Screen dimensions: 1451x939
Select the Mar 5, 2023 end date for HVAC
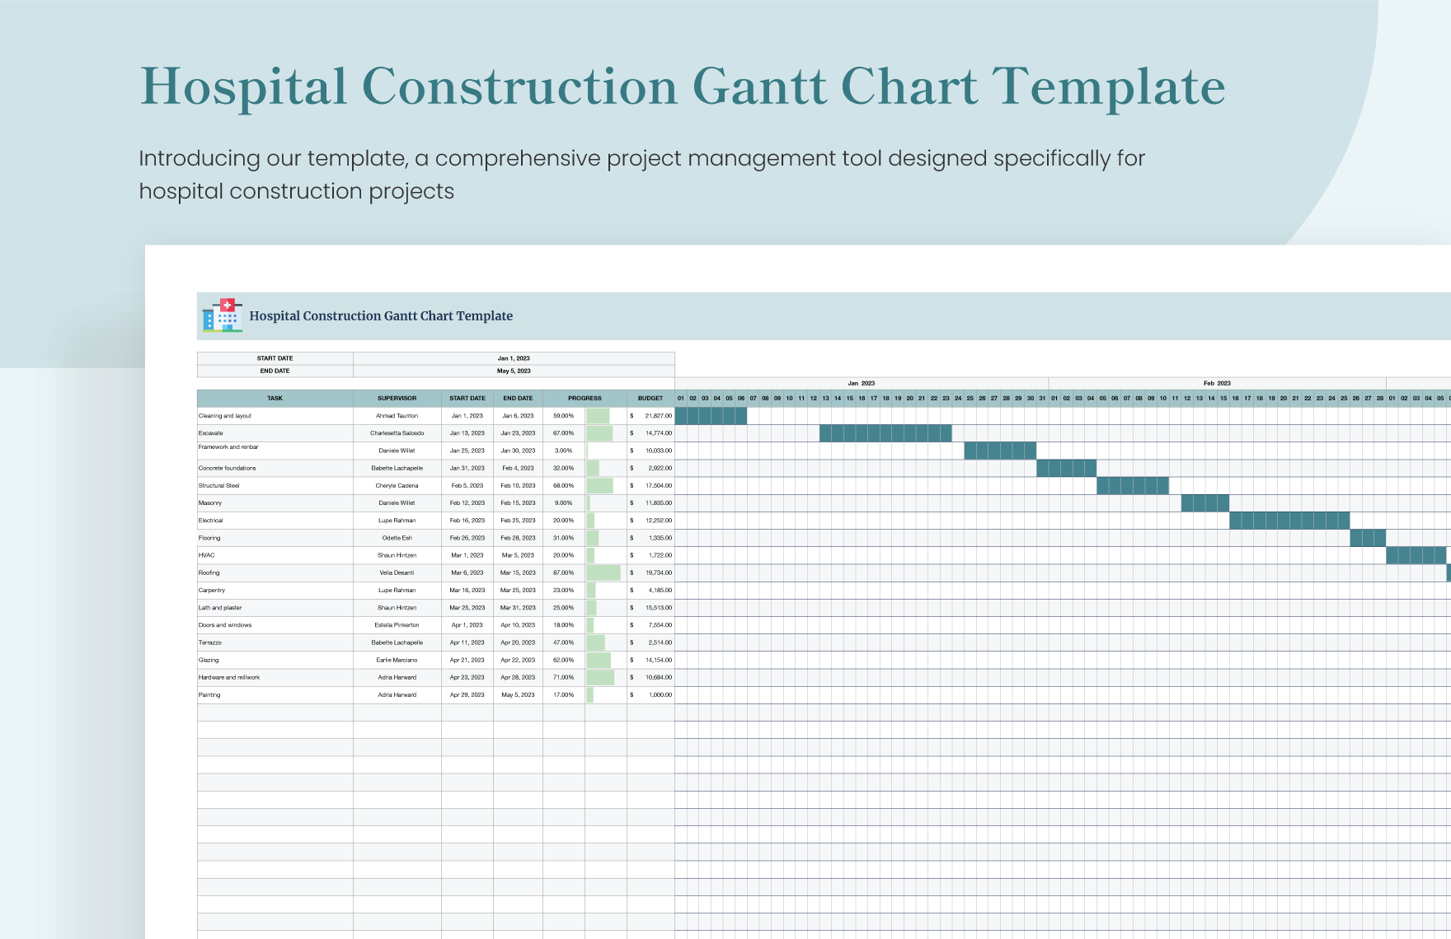[x=519, y=555]
